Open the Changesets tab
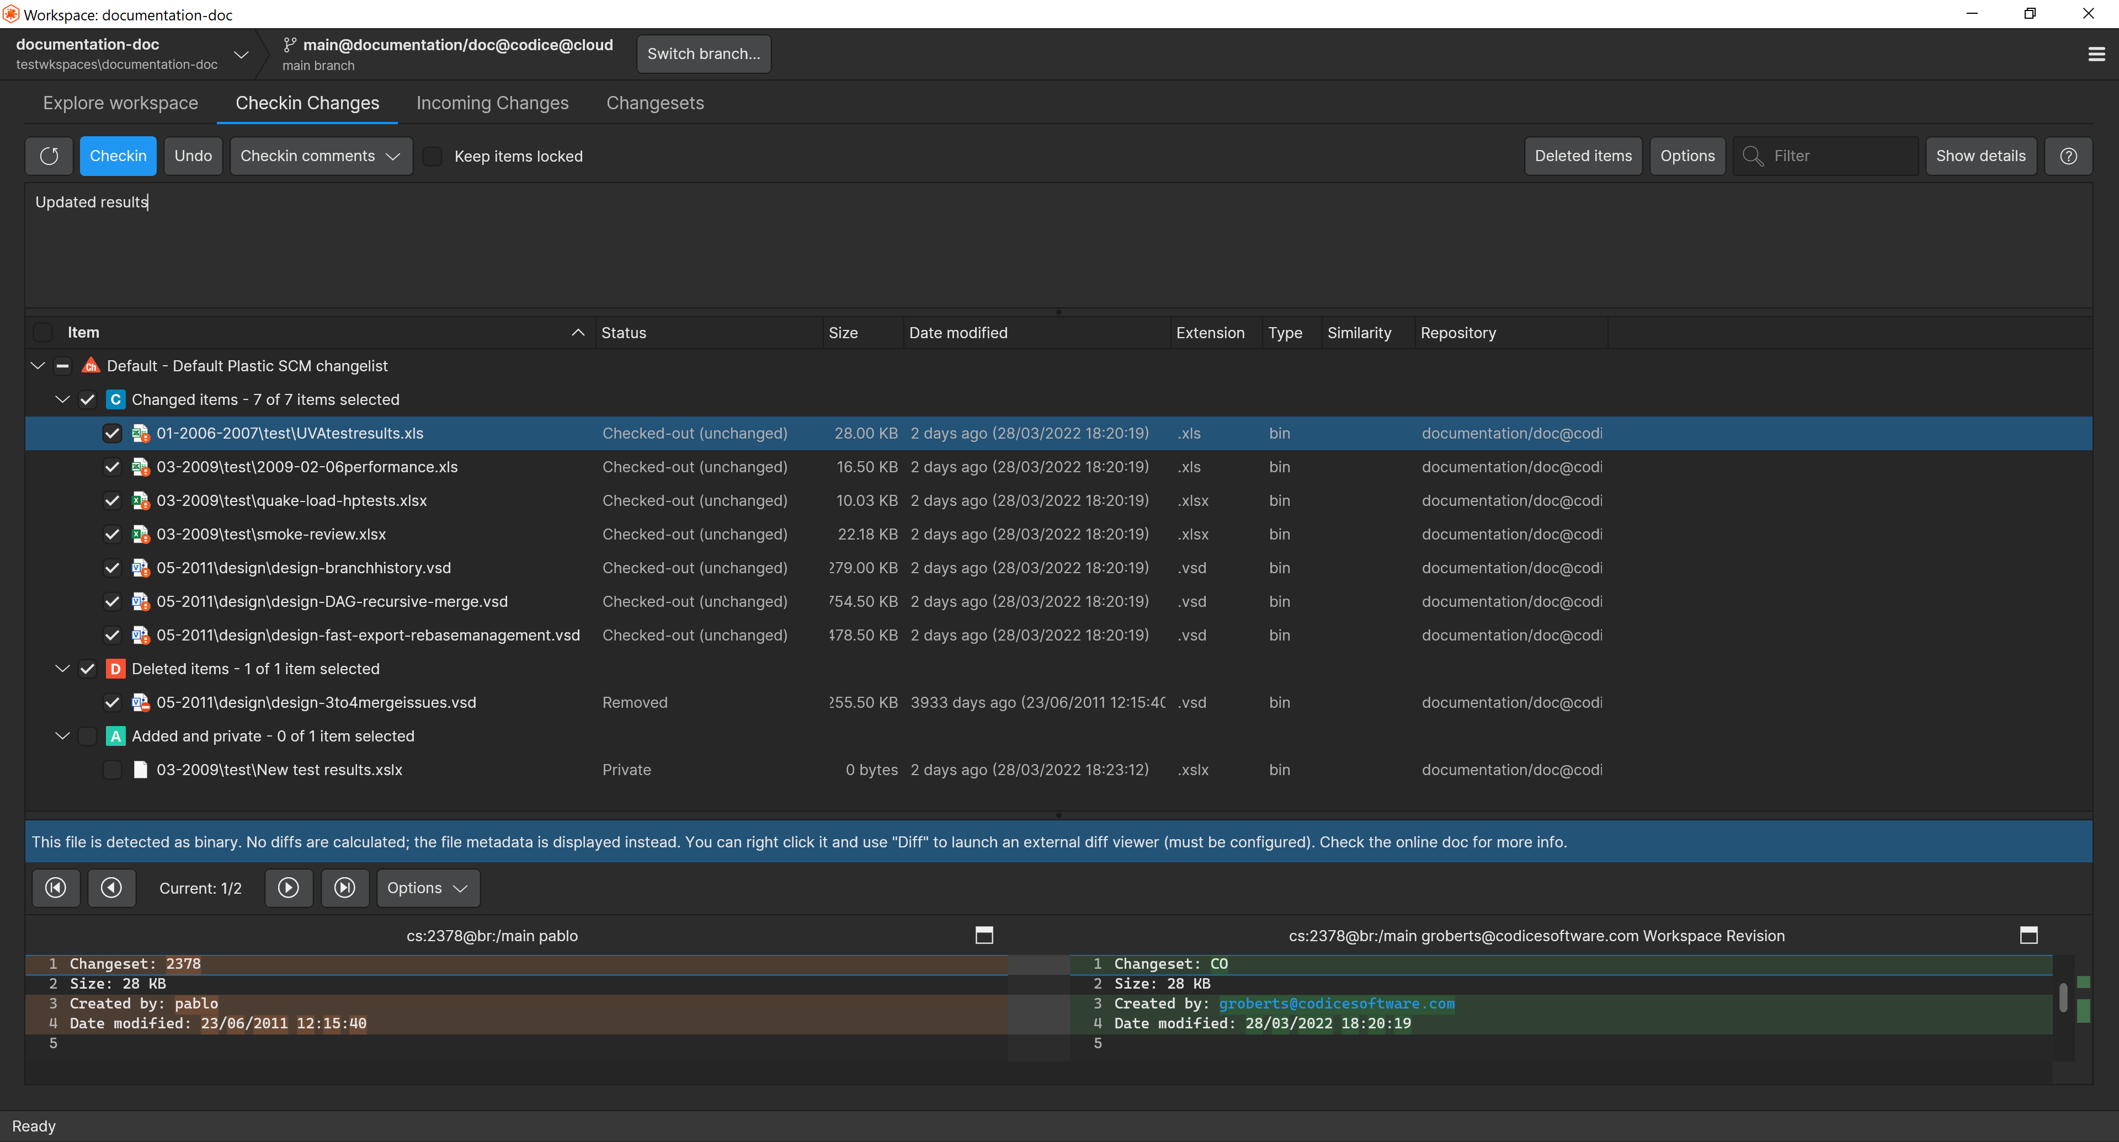The image size is (2119, 1142). tap(655, 103)
